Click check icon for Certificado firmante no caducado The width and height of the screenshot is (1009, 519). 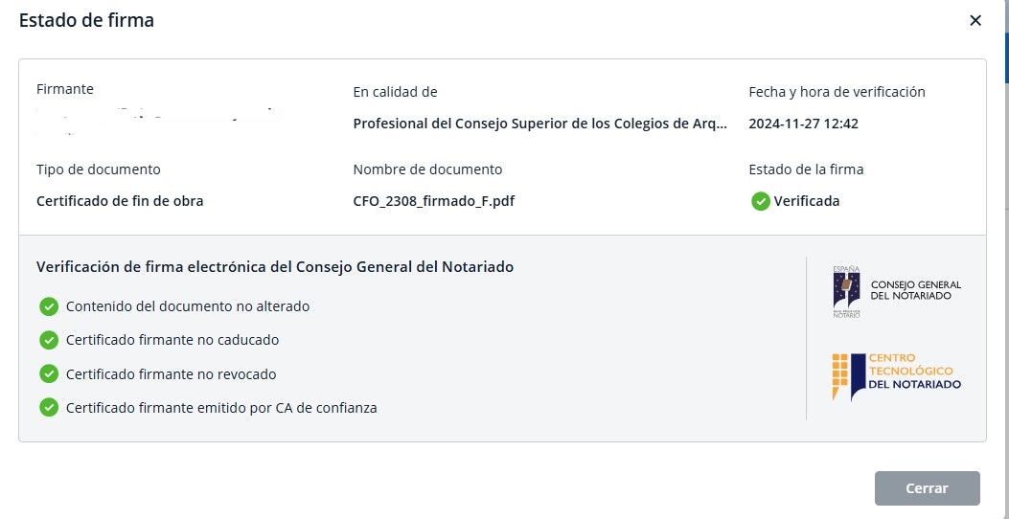pos(49,340)
